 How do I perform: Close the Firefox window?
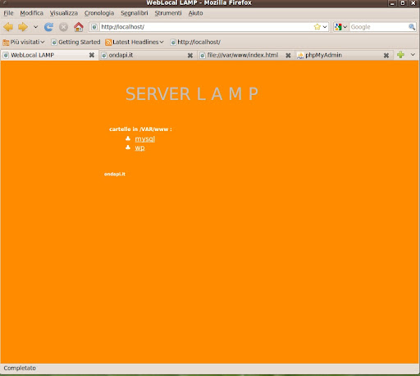tap(413, 3)
